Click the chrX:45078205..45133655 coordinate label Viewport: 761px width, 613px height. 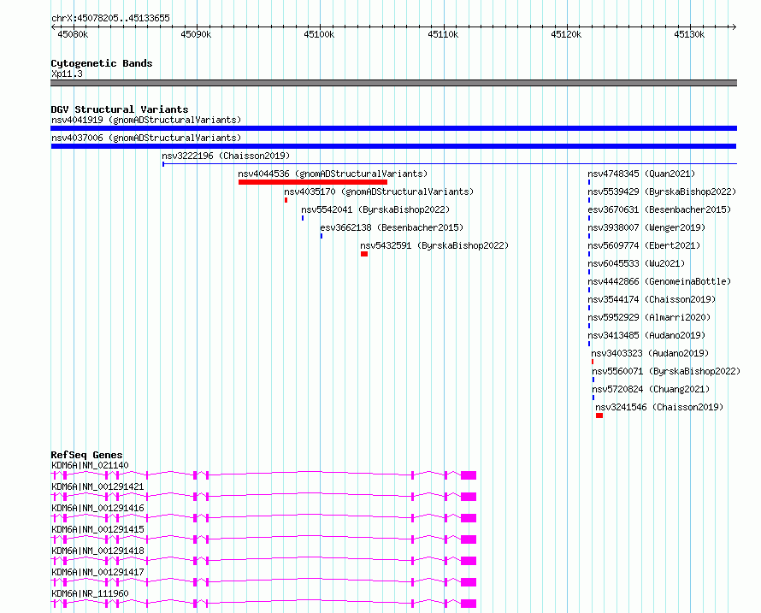tap(110, 19)
